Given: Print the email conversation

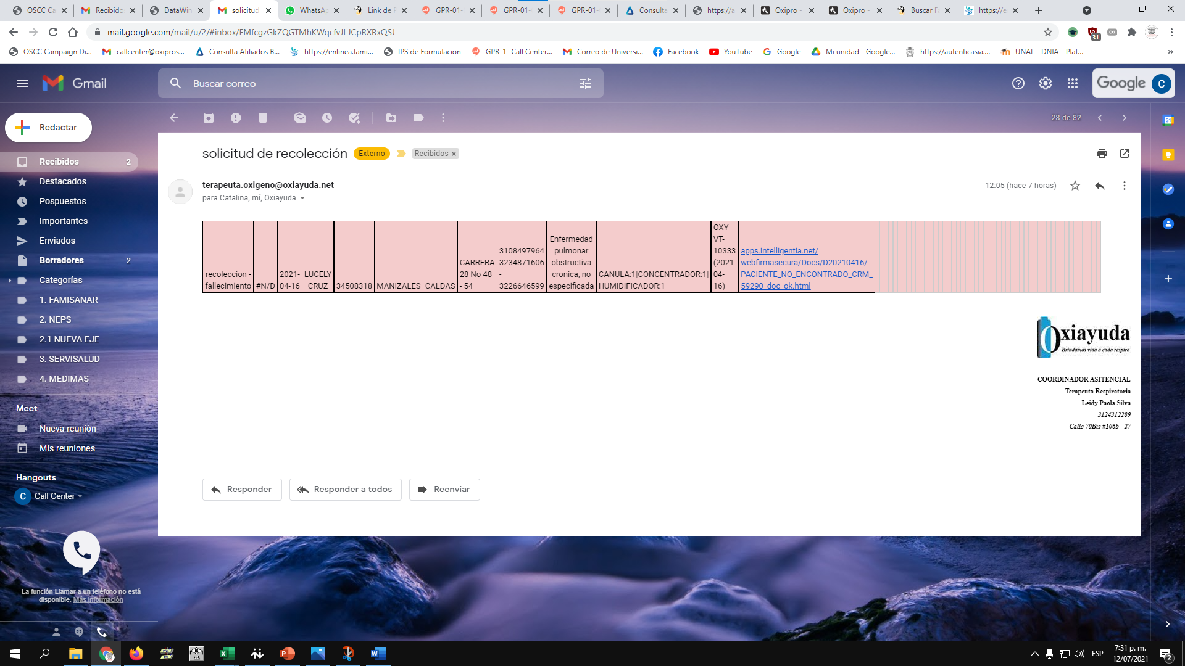Looking at the screenshot, I should pyautogui.click(x=1102, y=154).
